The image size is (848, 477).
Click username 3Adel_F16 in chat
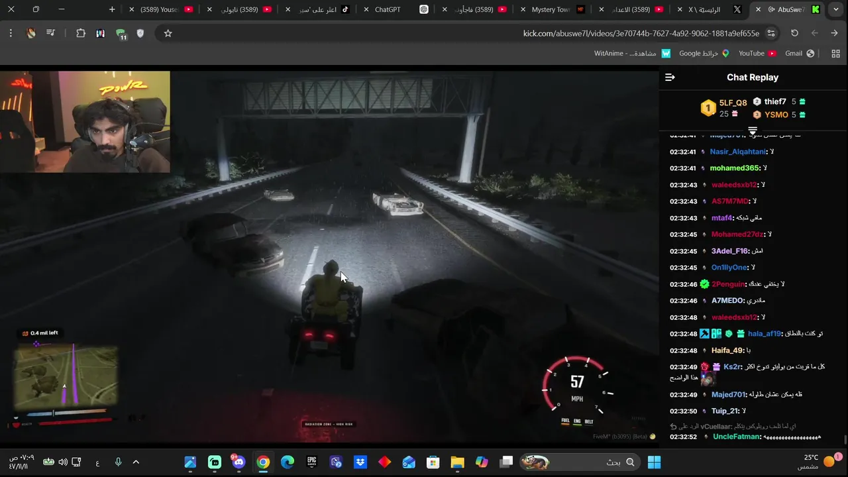pos(729,251)
